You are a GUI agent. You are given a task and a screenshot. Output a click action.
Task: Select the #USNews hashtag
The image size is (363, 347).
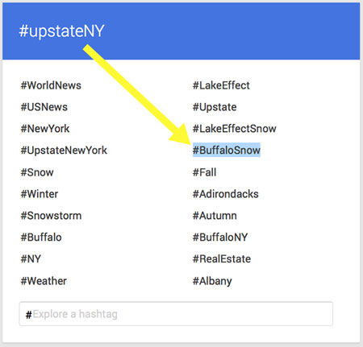pyautogui.click(x=44, y=107)
